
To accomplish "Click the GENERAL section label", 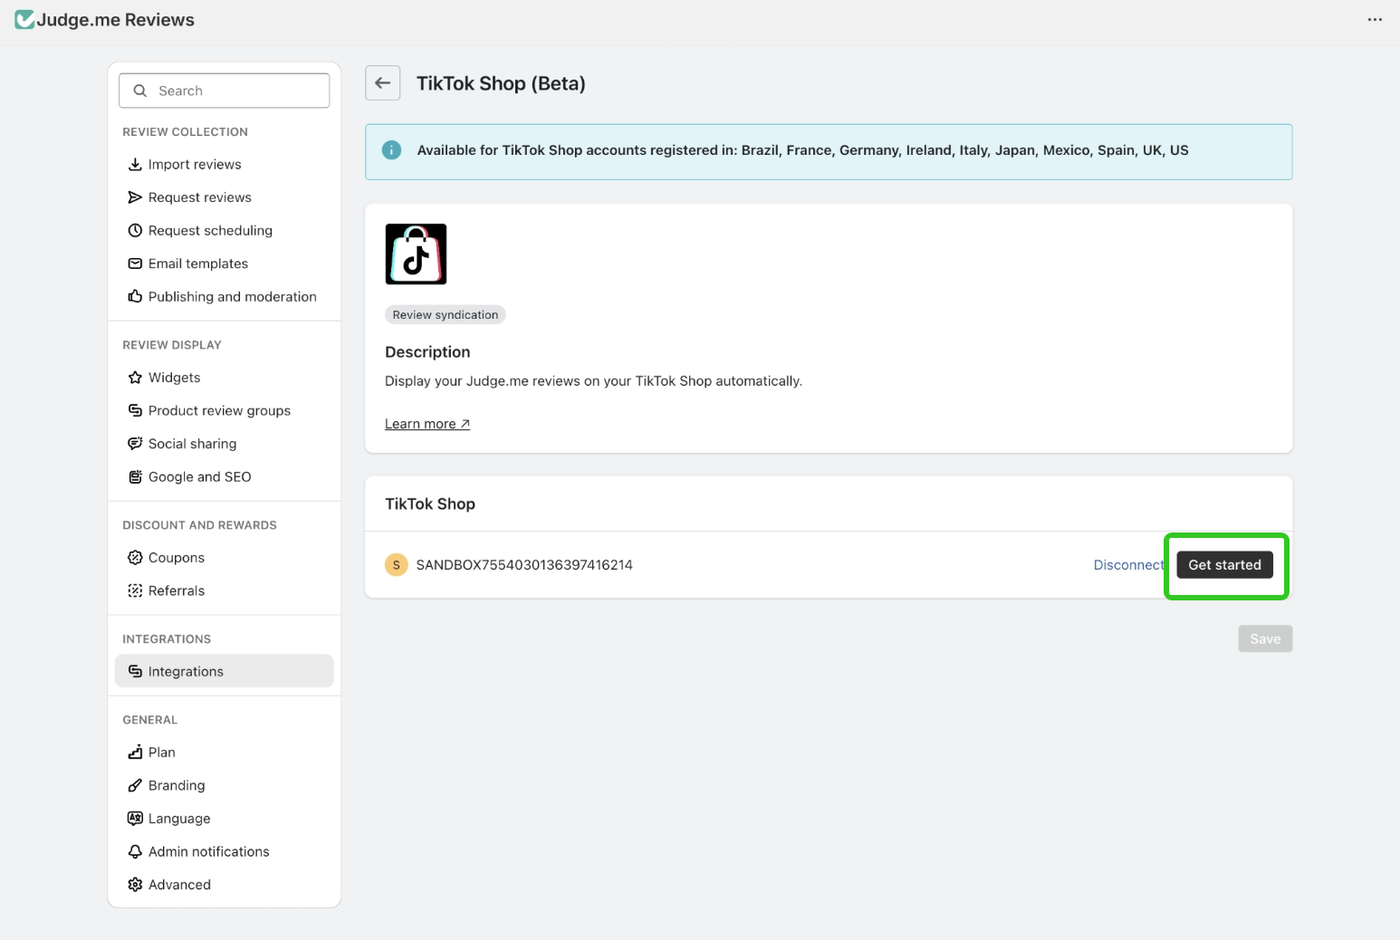I will tap(150, 720).
